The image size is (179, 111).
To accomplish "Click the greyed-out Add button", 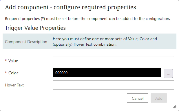I will (159, 98).
